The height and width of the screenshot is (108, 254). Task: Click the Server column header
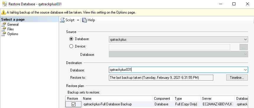pyautogui.click(x=217, y=99)
